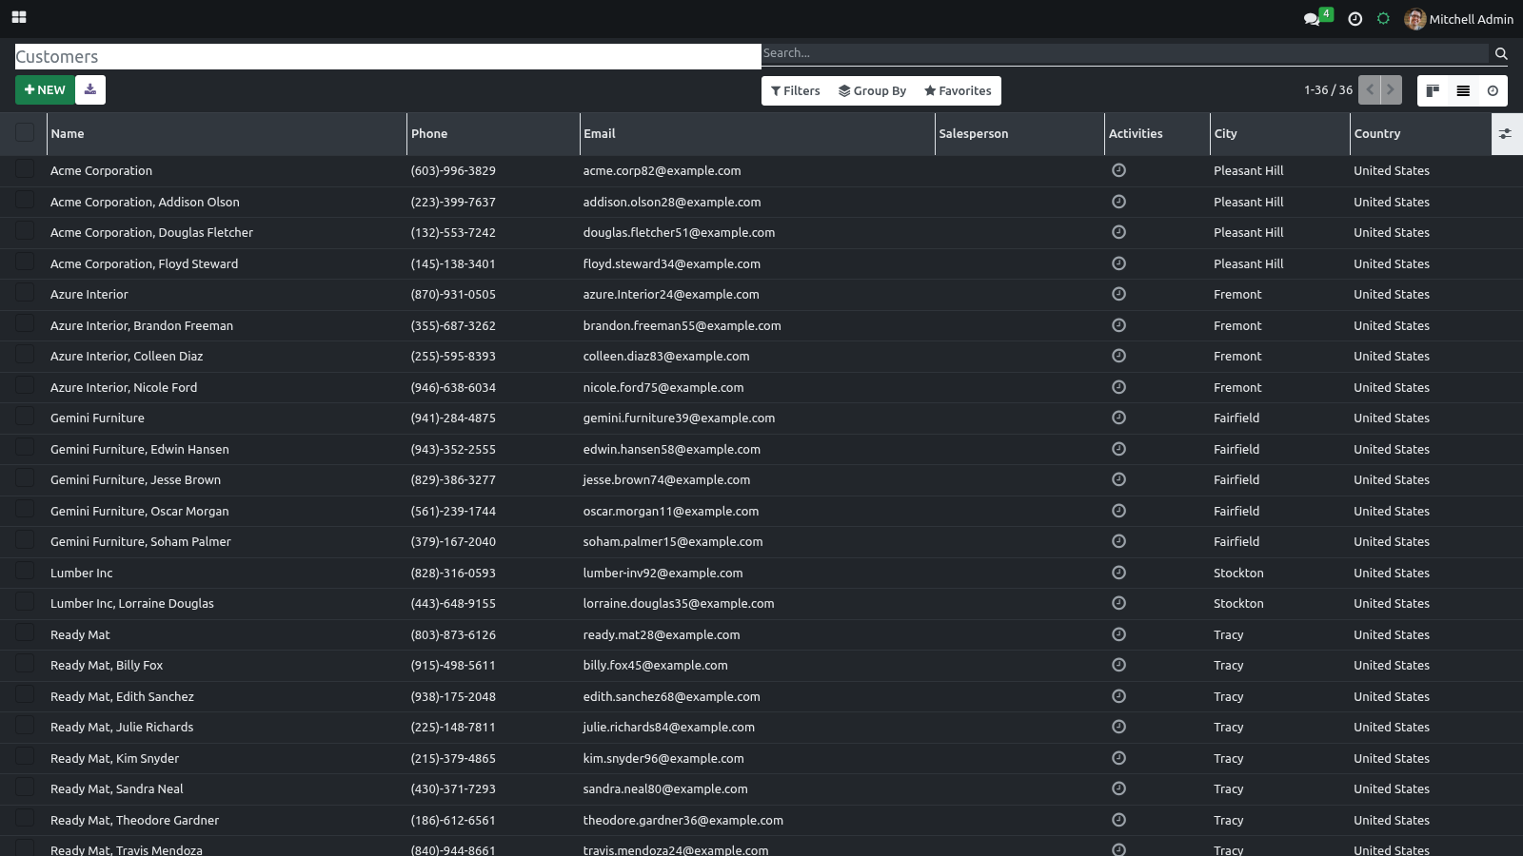Click the search magnifier icon
This screenshot has width=1523, height=856.
(1501, 53)
